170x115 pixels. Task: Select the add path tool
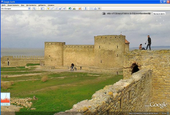[x=56, y=8]
